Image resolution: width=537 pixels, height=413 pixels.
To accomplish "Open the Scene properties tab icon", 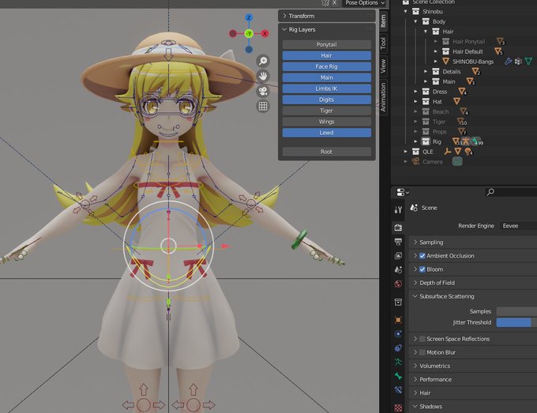I will pyautogui.click(x=398, y=269).
